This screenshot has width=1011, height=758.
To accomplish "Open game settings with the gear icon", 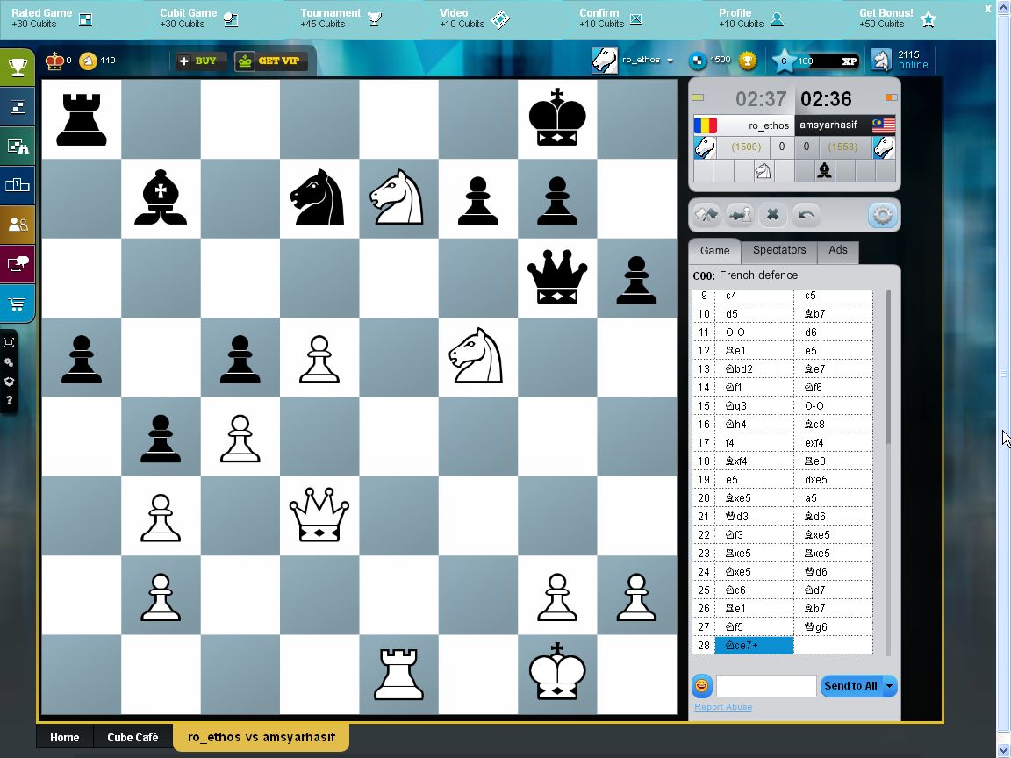I will pyautogui.click(x=881, y=214).
